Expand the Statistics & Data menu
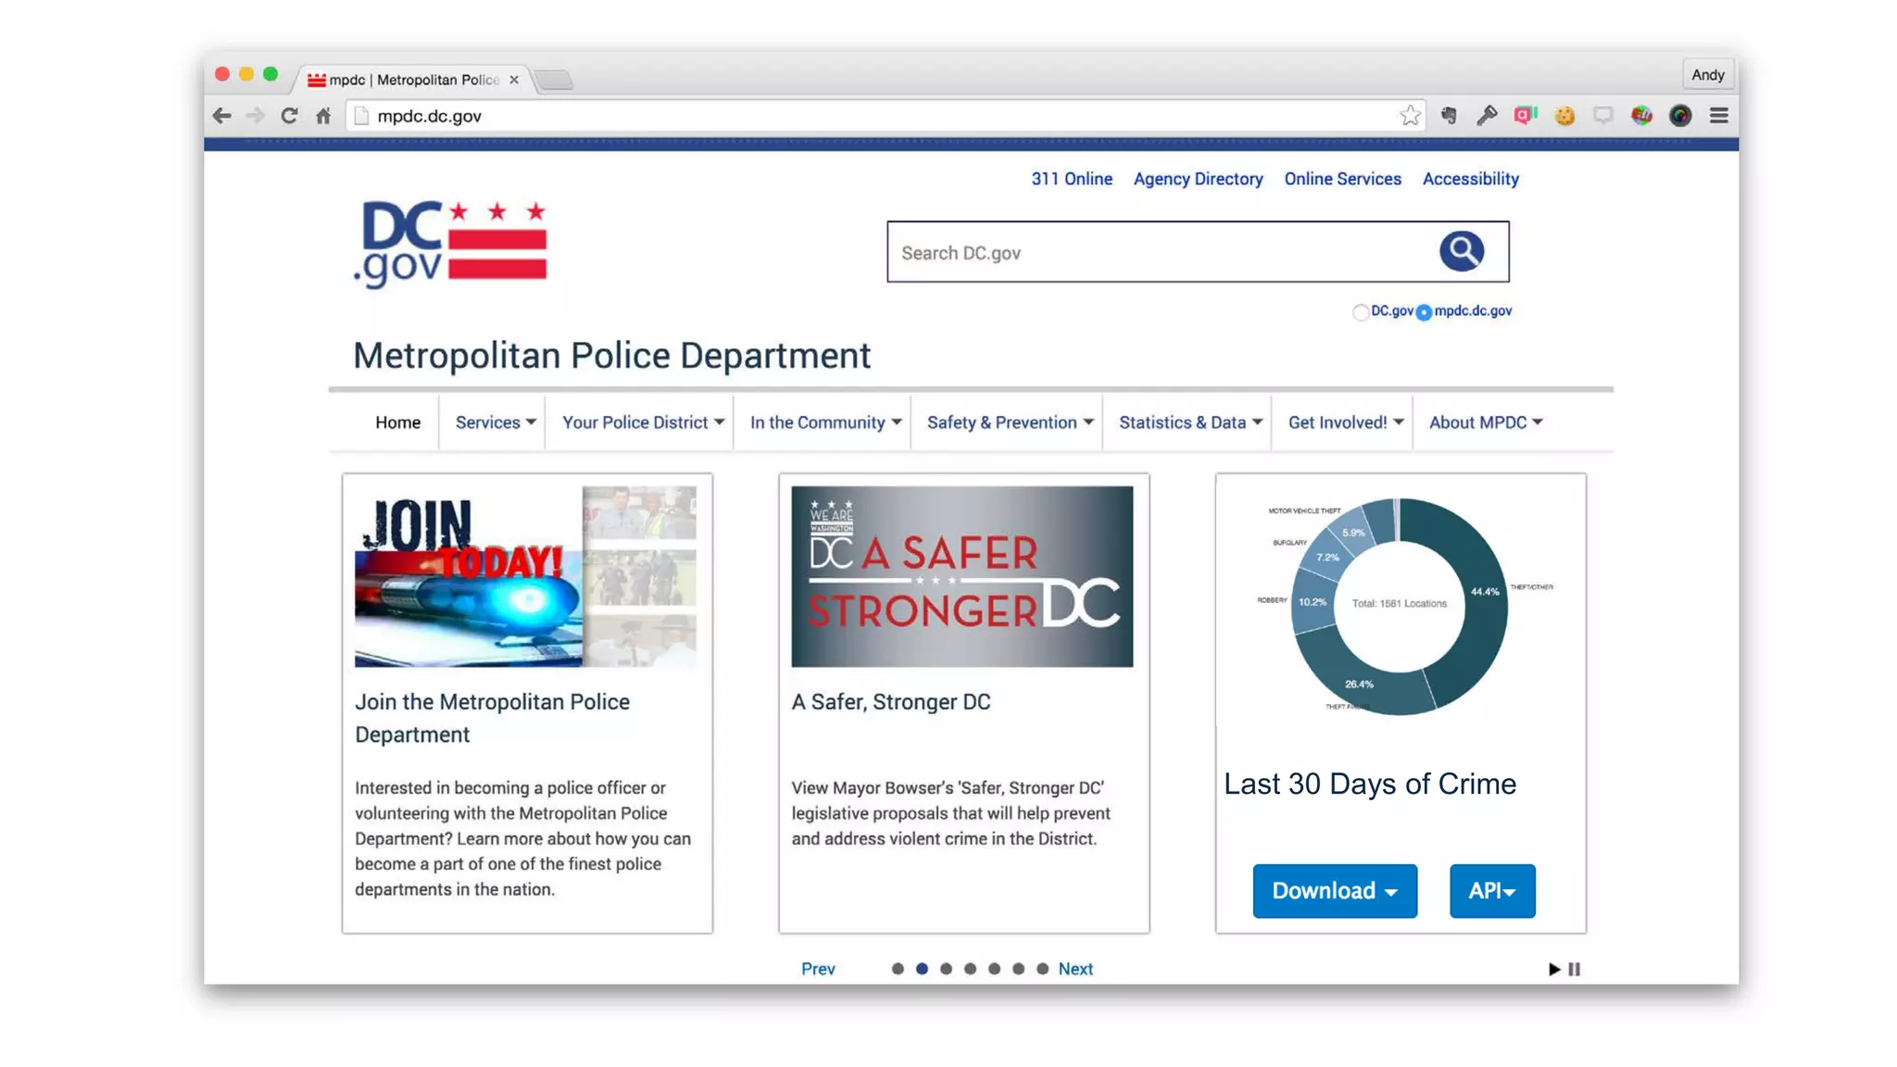 coord(1189,422)
